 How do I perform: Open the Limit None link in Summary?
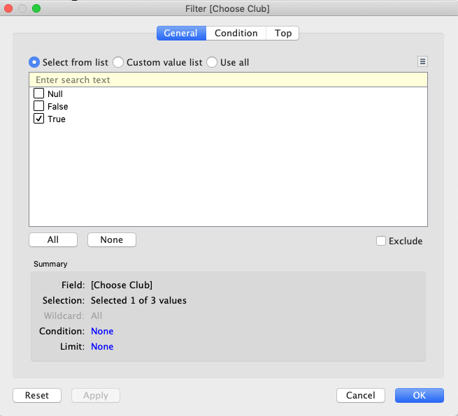(102, 346)
